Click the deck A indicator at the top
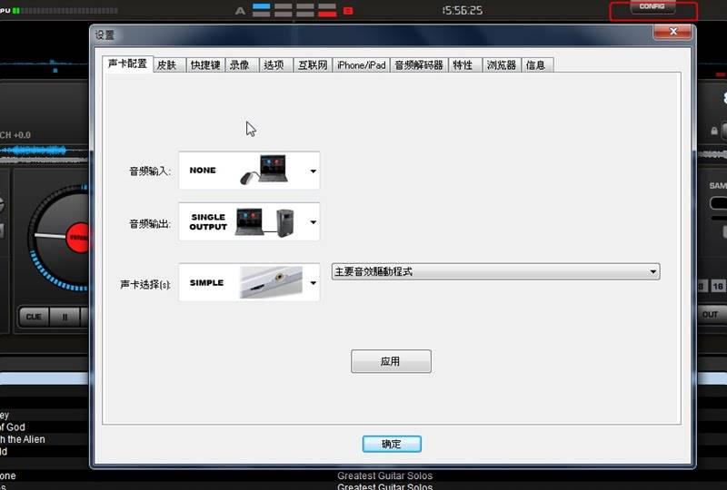This screenshot has height=490, width=727. [x=240, y=11]
